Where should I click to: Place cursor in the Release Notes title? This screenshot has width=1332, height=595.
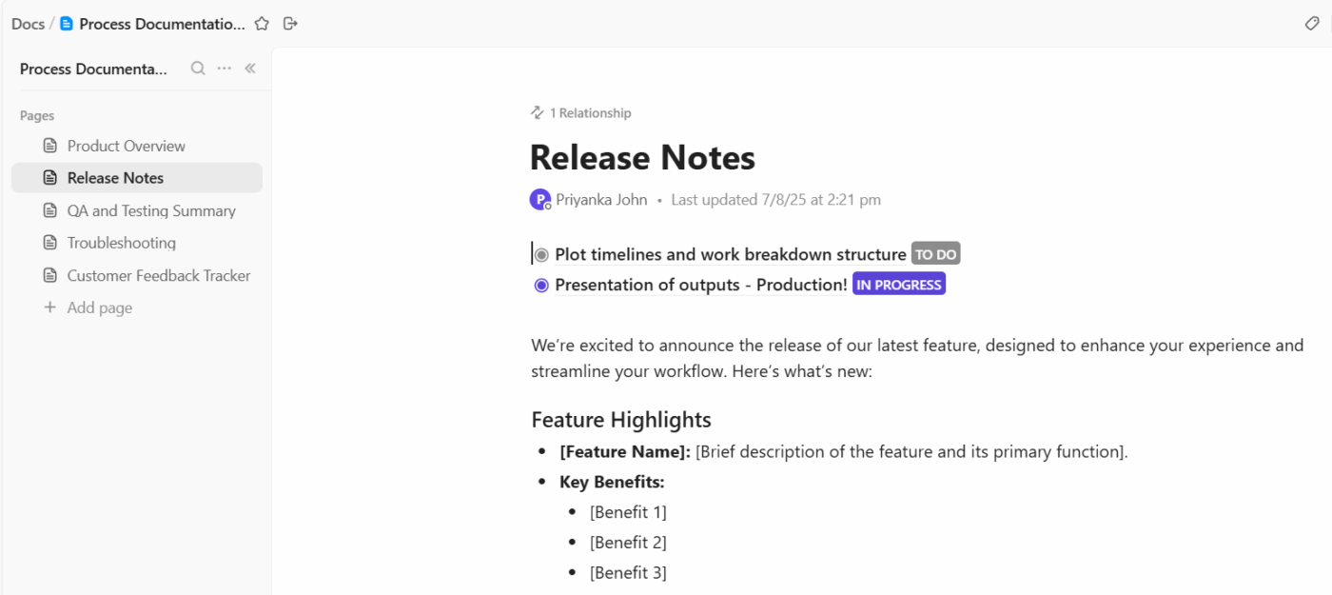click(x=642, y=157)
